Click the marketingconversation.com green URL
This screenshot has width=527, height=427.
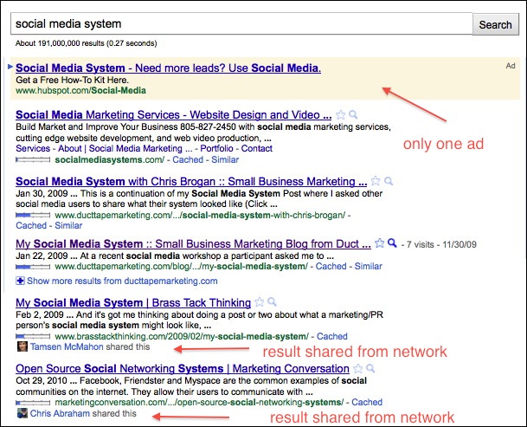tap(199, 402)
